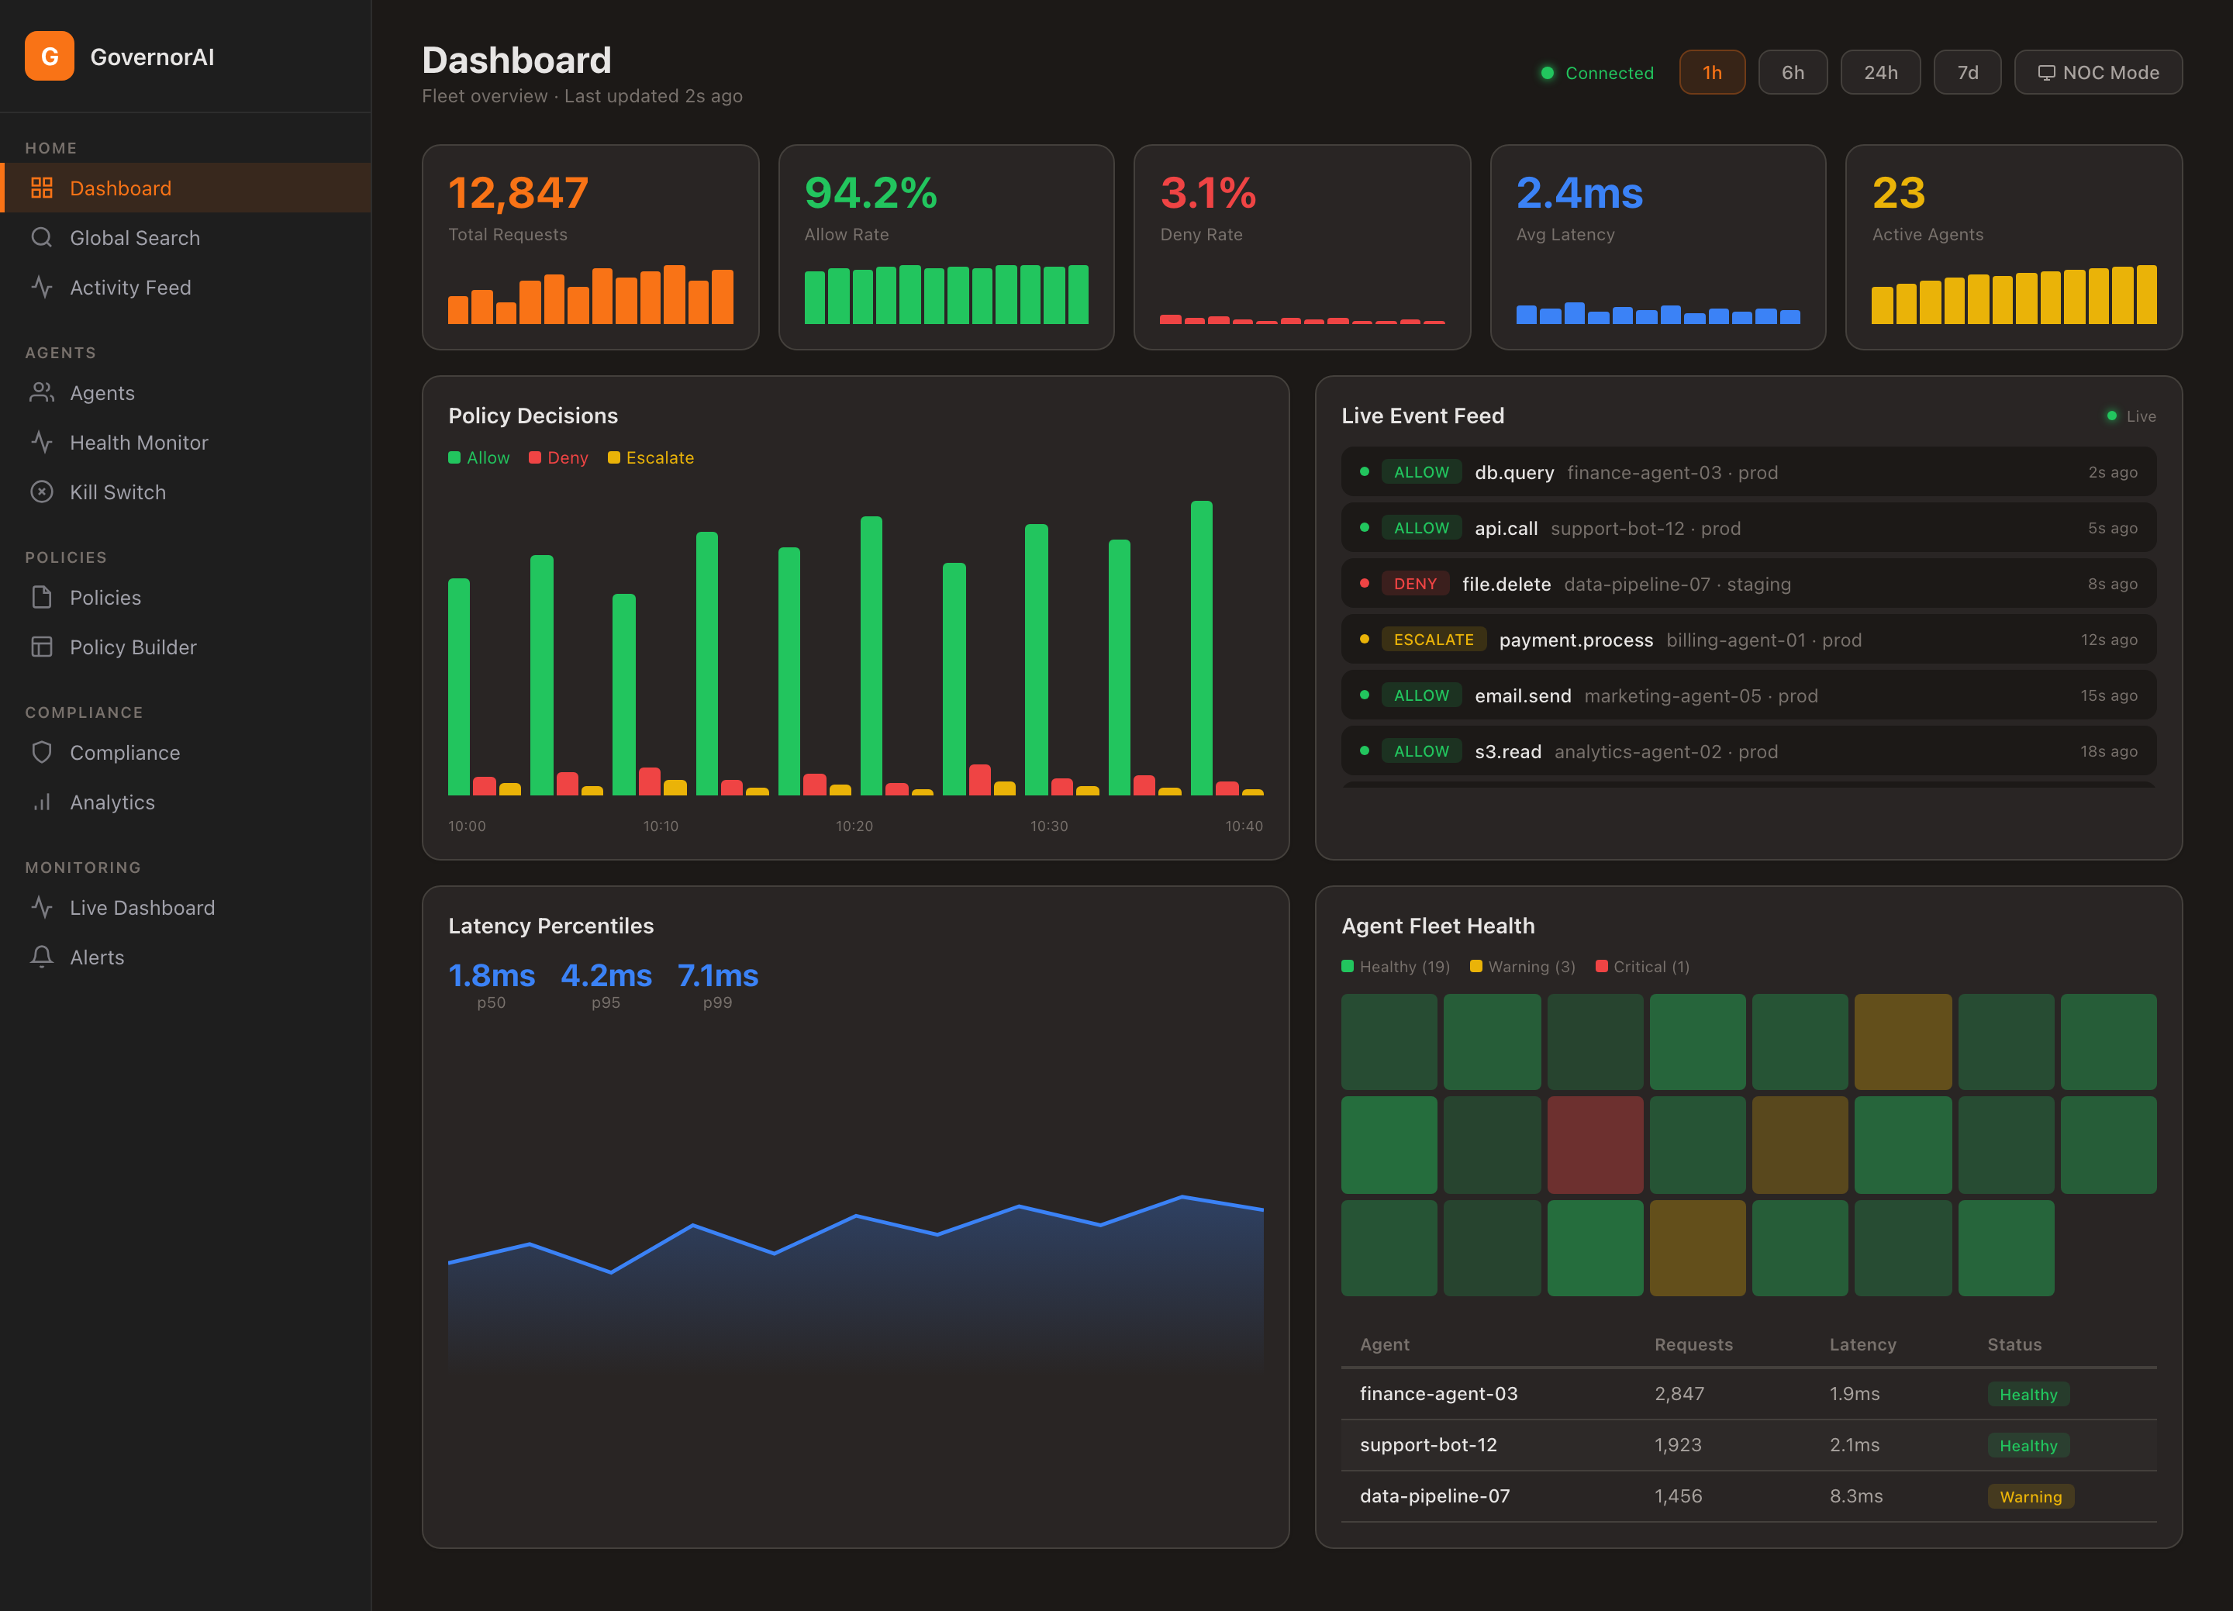
Task: Open the Live Dashboard
Action: (x=142, y=907)
